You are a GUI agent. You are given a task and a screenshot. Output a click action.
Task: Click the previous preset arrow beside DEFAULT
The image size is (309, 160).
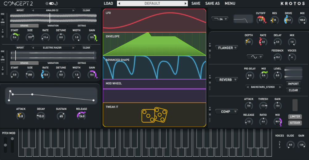[x=119, y=4]
